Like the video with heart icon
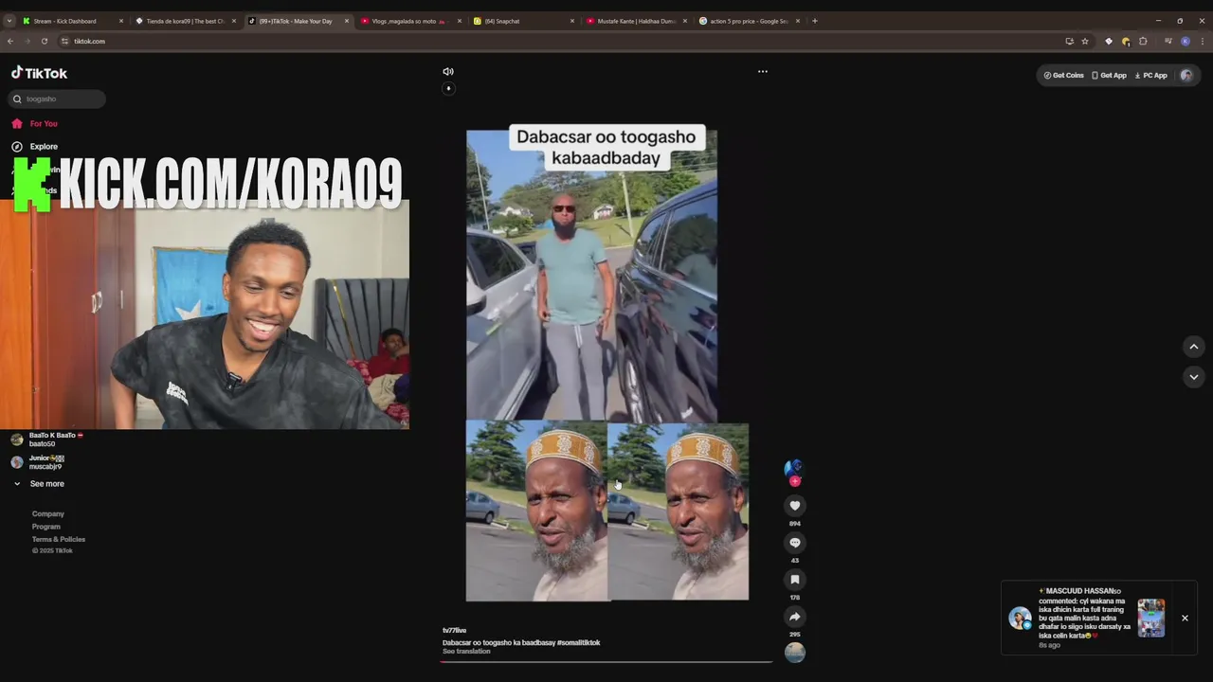Viewport: 1213px width, 682px height. pos(795,506)
